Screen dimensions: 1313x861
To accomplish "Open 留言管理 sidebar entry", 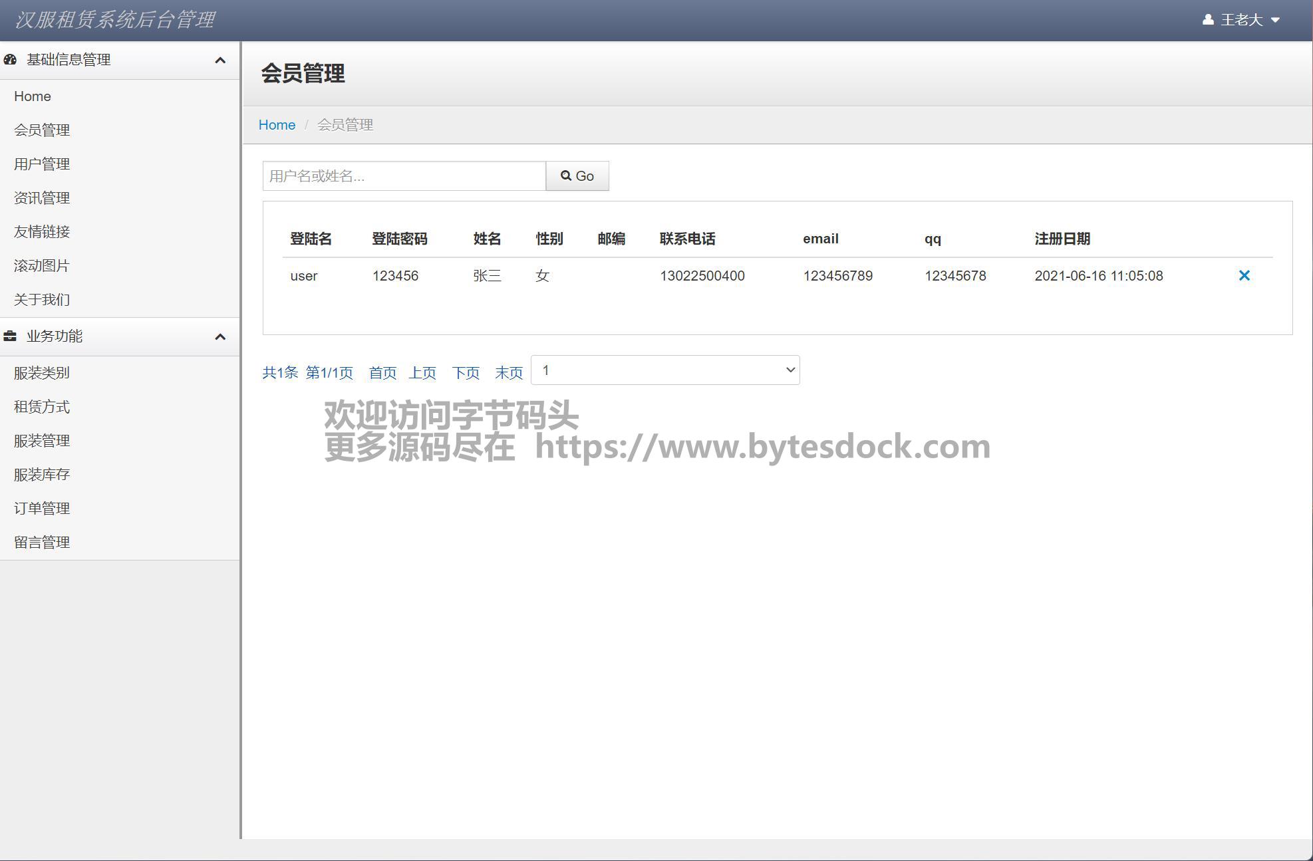I will click(42, 543).
